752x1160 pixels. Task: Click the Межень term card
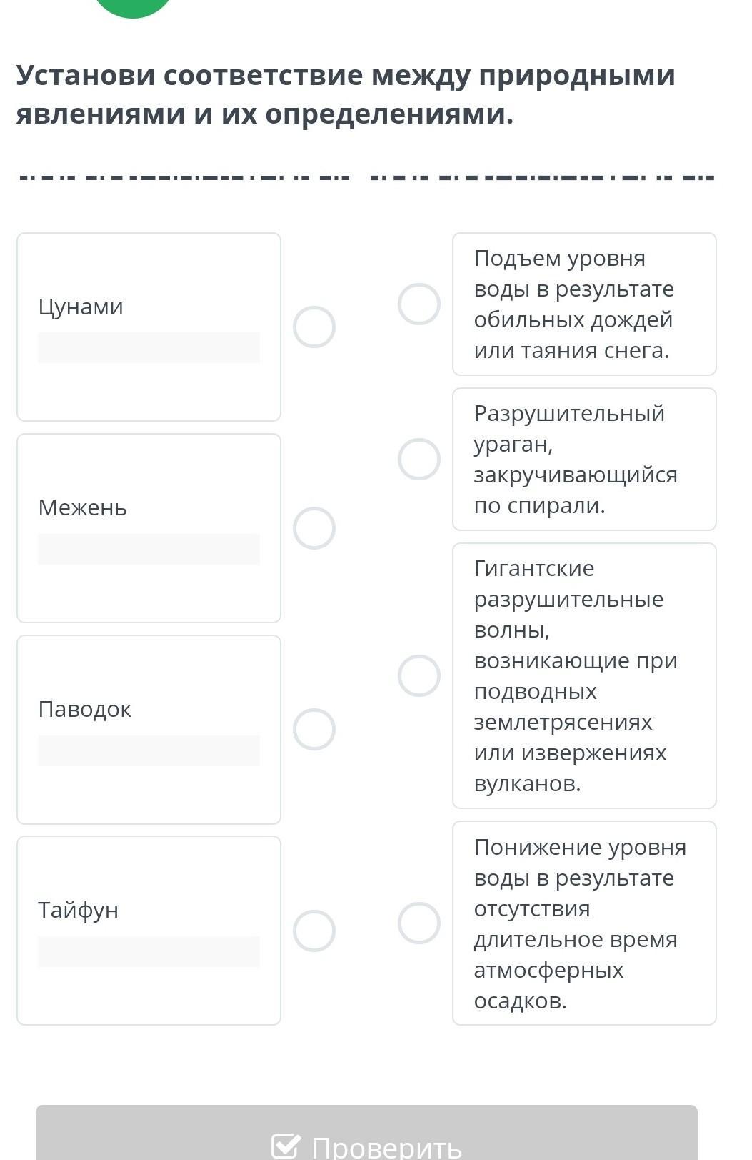point(149,508)
